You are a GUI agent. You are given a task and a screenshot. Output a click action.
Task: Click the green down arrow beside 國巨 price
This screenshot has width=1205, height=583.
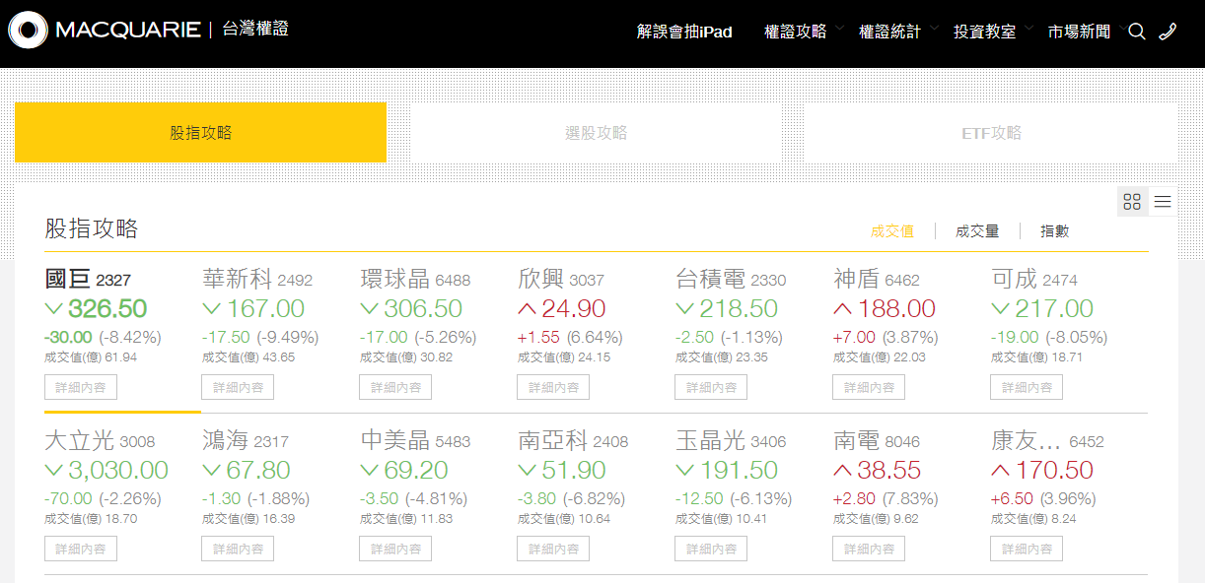[x=52, y=309]
